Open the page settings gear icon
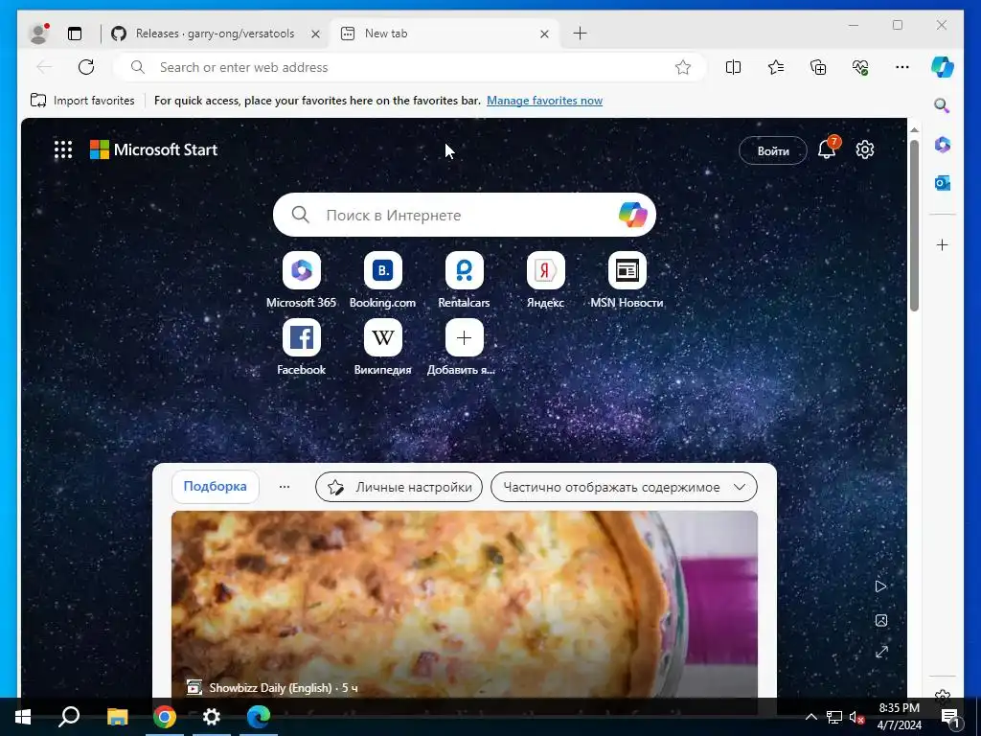 click(x=865, y=149)
